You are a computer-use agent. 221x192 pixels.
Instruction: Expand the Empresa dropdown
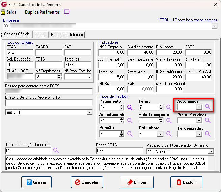(x=214, y=26)
